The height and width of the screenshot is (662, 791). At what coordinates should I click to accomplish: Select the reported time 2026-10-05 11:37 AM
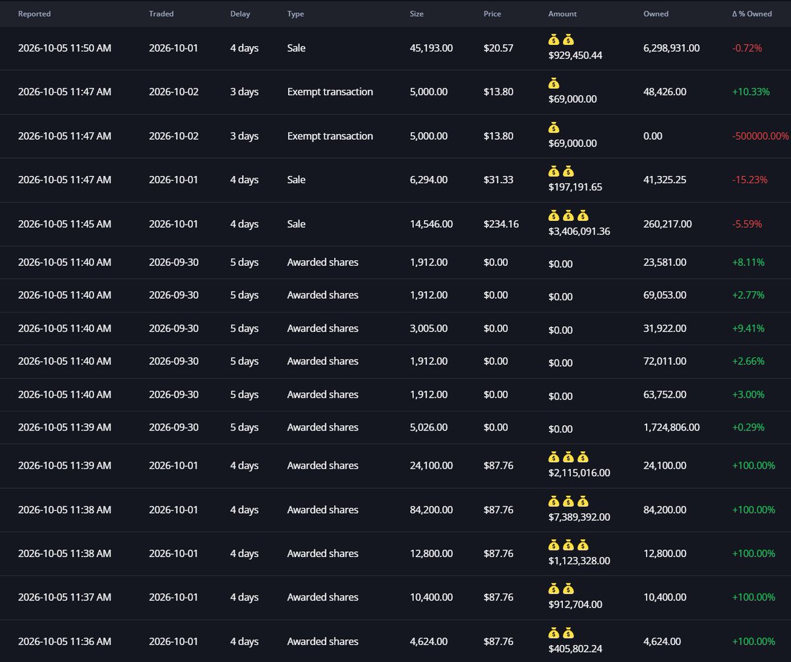coord(65,597)
